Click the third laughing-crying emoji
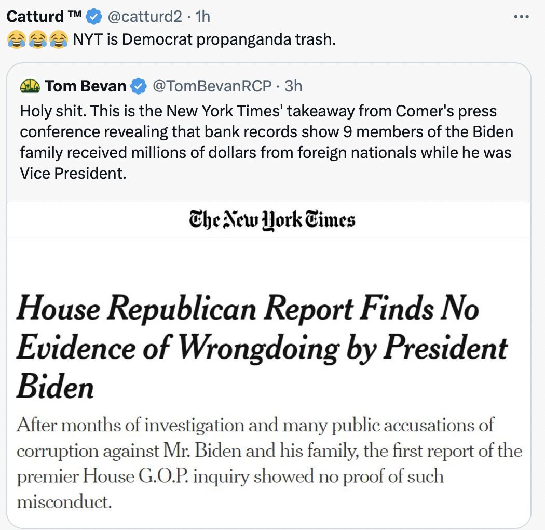The width and height of the screenshot is (545, 530). pos(58,39)
